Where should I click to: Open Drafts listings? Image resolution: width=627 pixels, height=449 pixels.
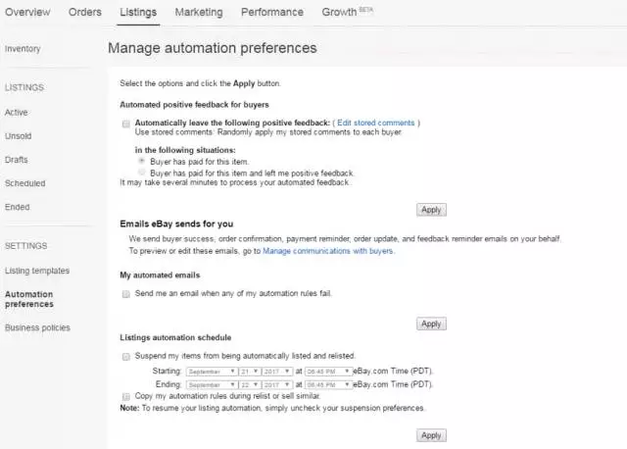[x=17, y=160]
